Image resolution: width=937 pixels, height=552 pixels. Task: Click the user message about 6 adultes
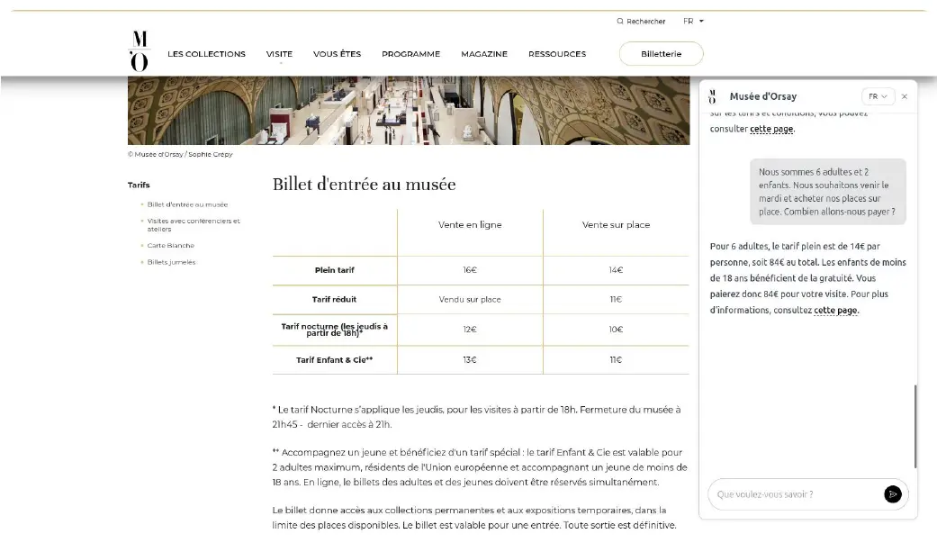(x=828, y=192)
